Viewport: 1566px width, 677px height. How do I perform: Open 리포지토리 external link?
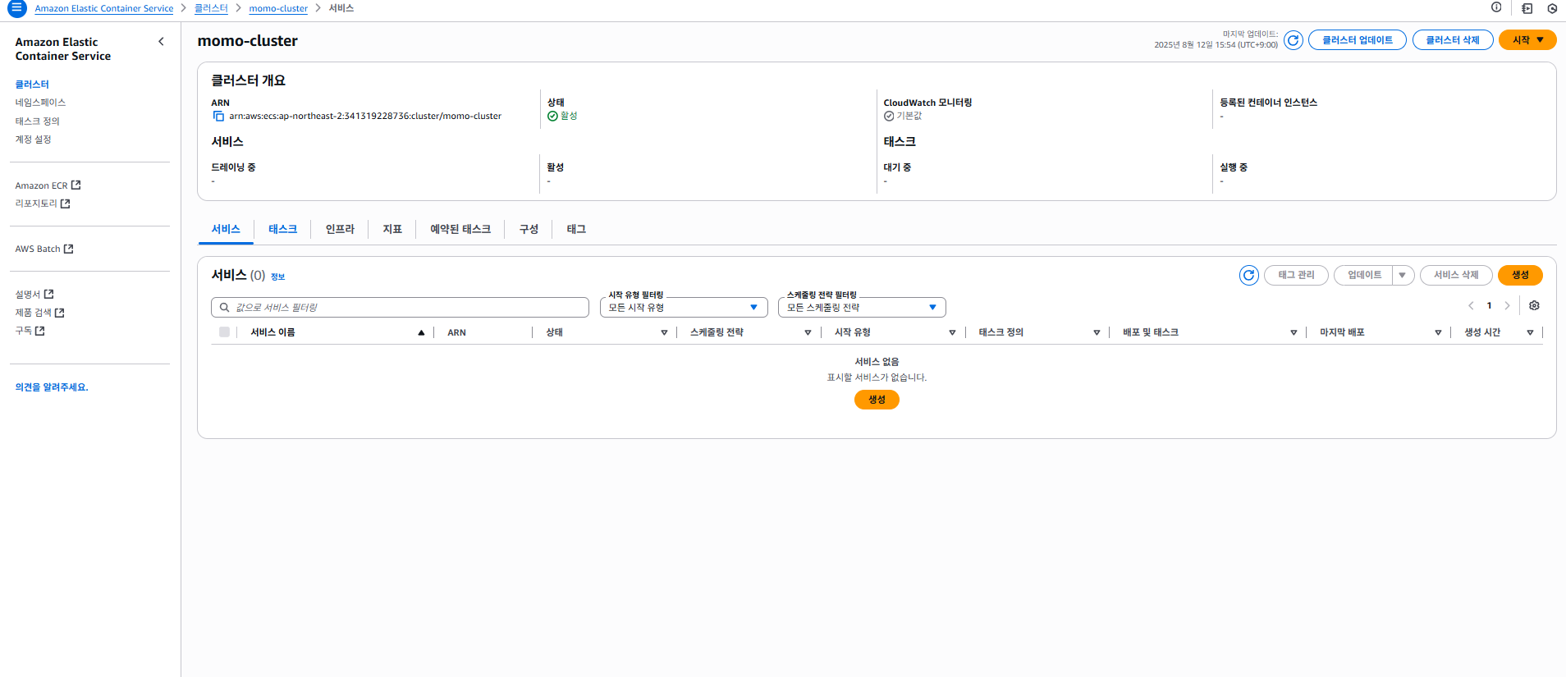pyautogui.click(x=43, y=204)
